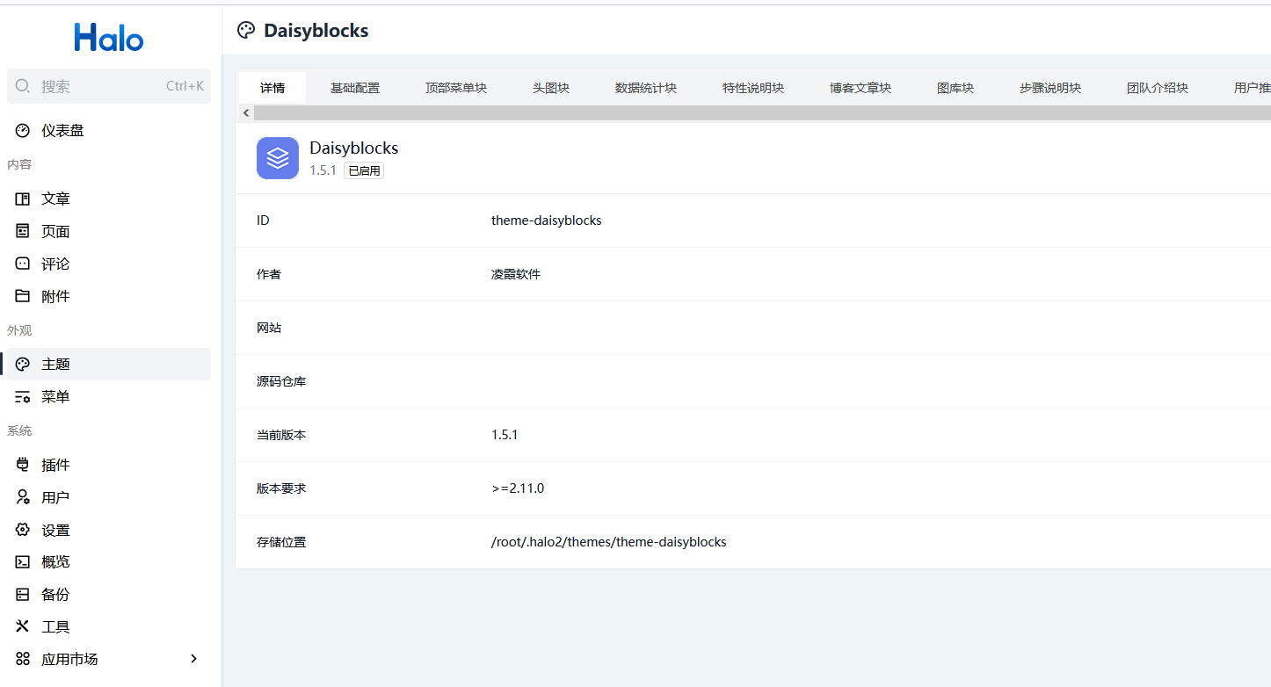
Task: Click the 当前版本 value 1.5.1
Action: (x=505, y=435)
